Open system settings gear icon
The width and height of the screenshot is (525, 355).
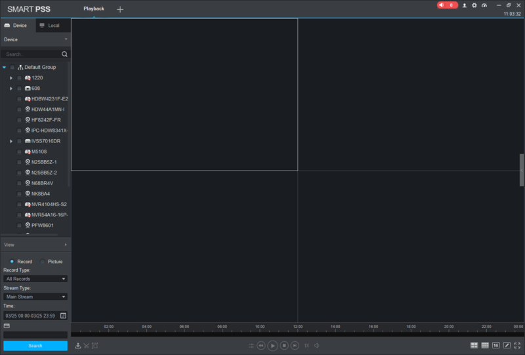474,5
